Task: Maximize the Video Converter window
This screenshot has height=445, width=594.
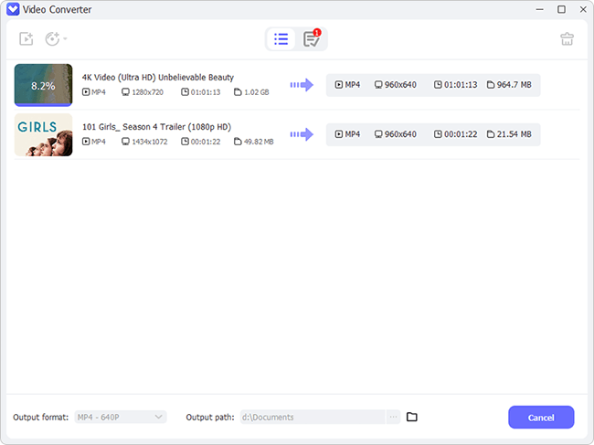Action: (561, 9)
